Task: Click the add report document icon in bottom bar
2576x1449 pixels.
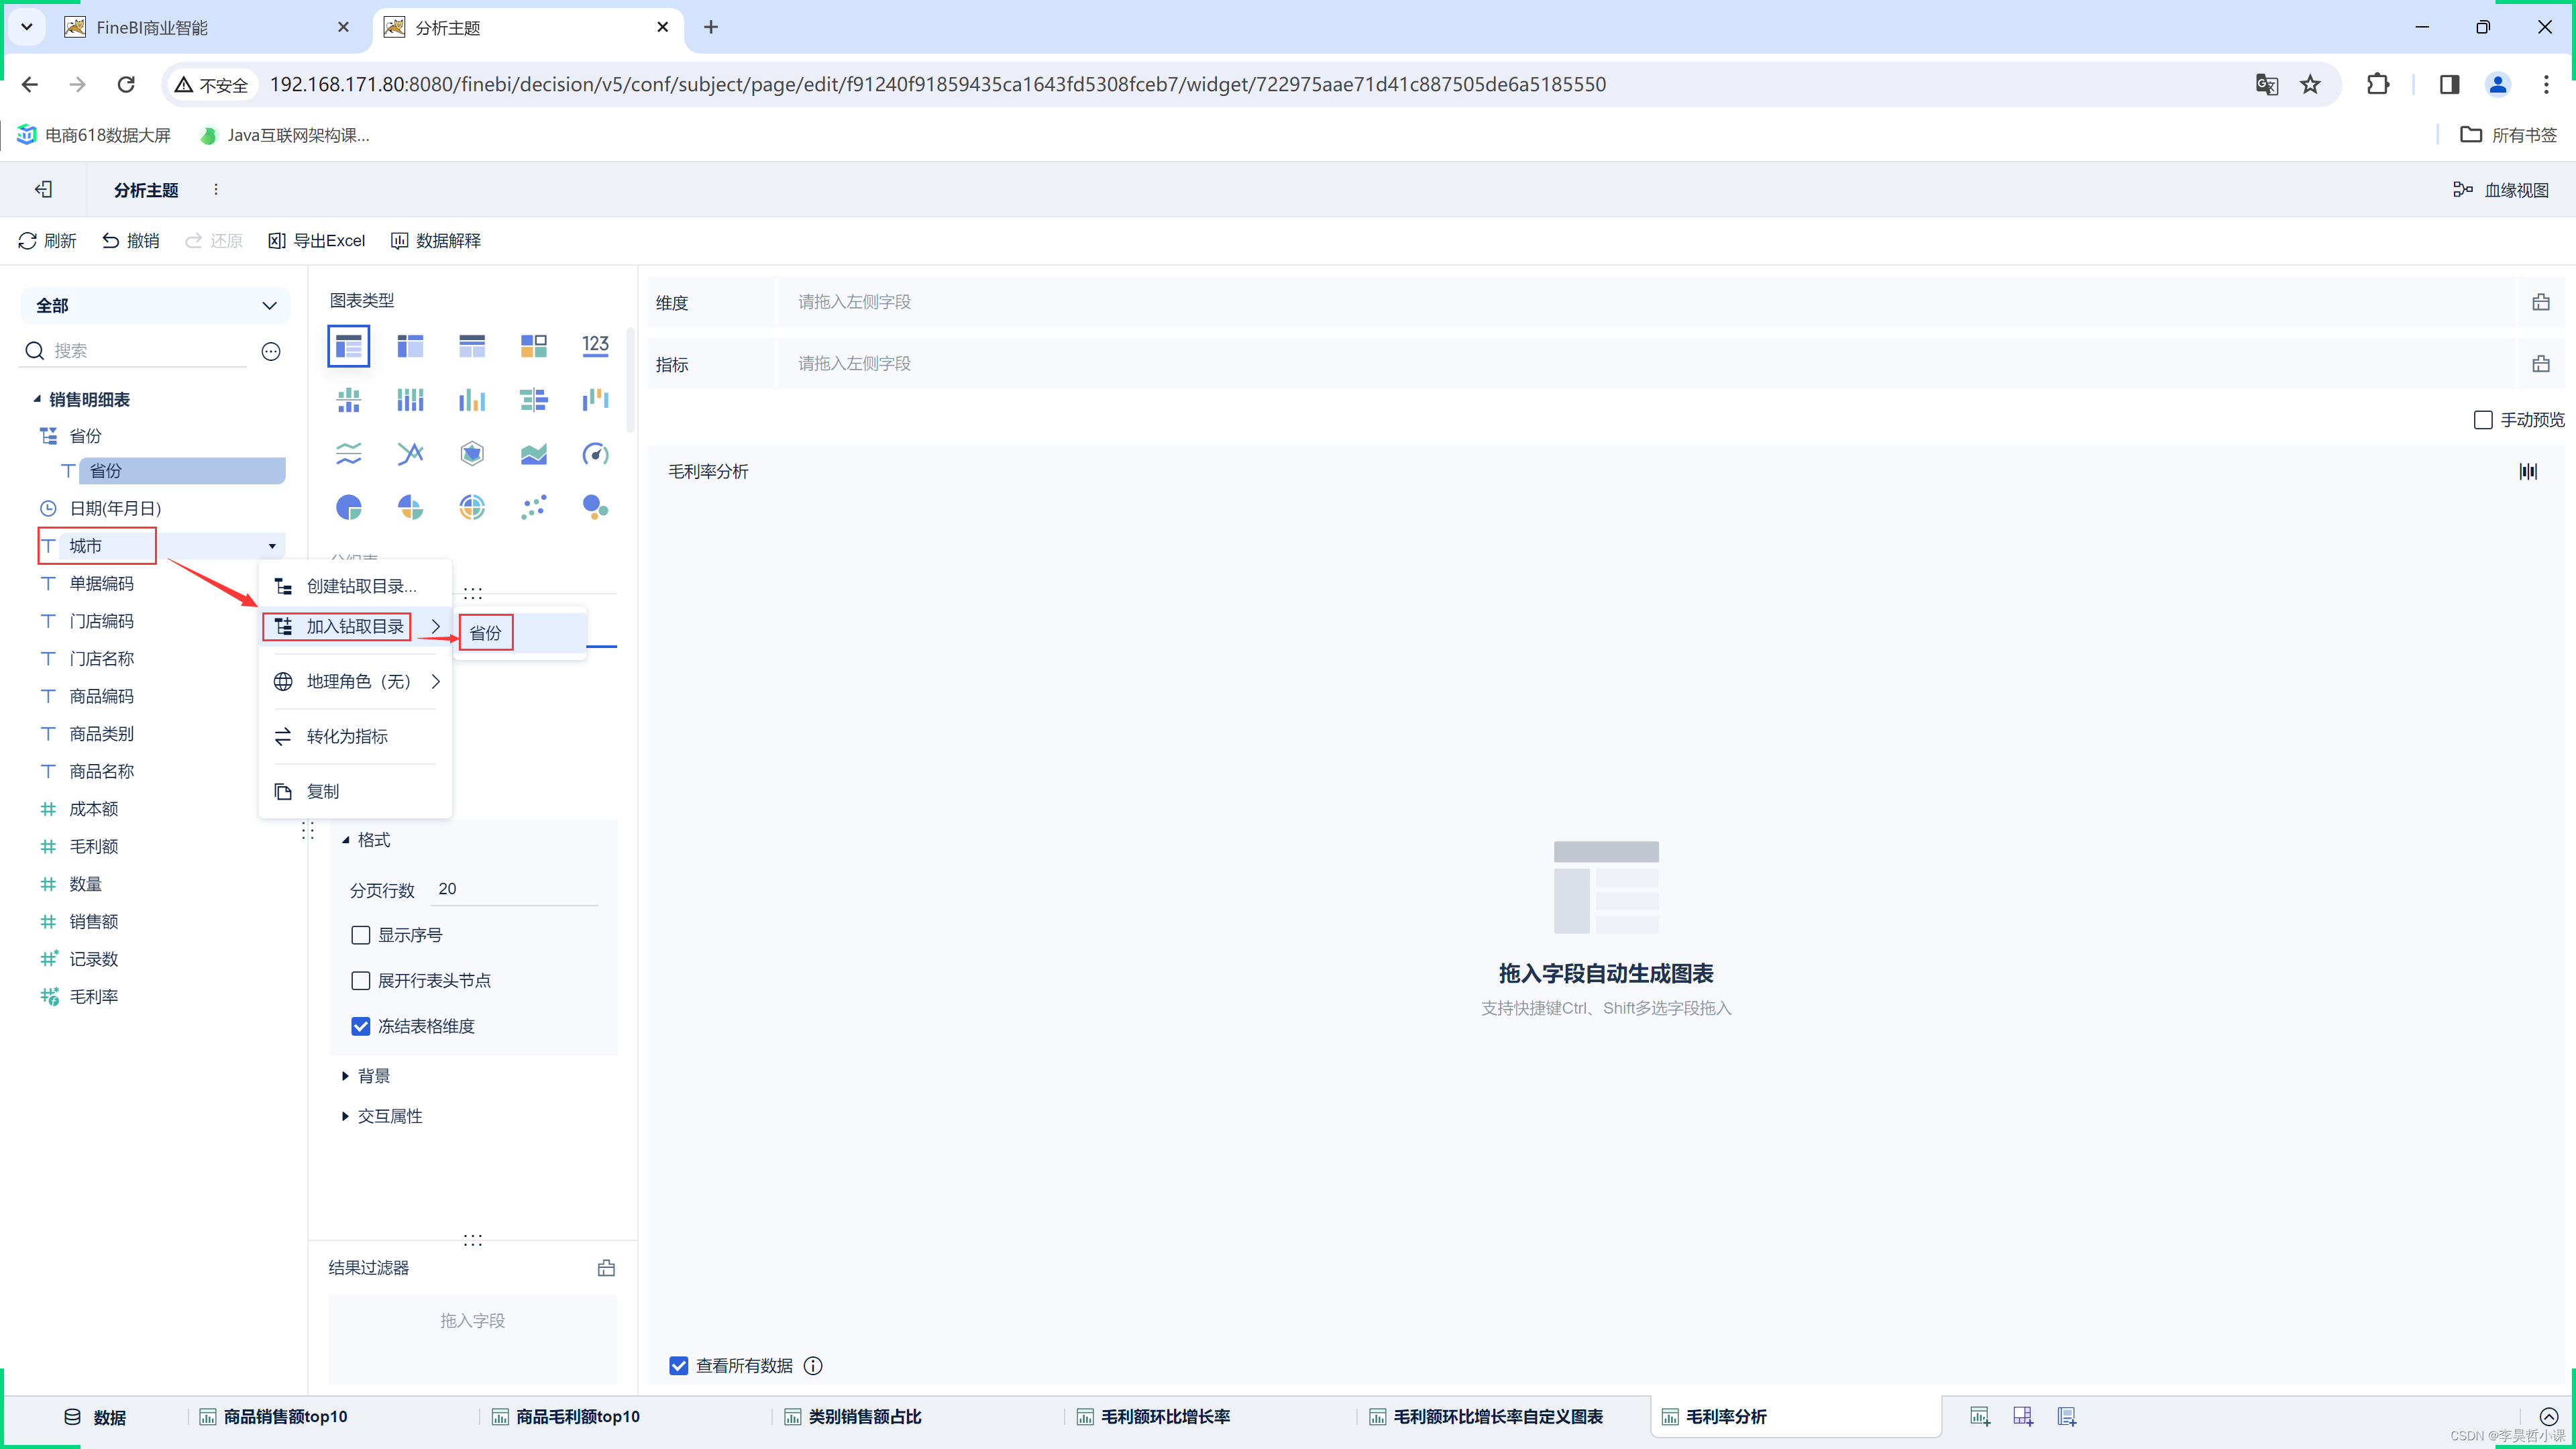Action: [2067, 1416]
